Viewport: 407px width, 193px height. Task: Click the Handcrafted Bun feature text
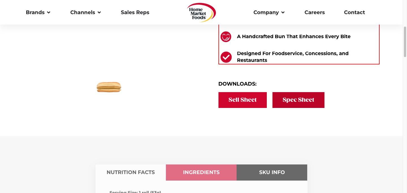[294, 36]
